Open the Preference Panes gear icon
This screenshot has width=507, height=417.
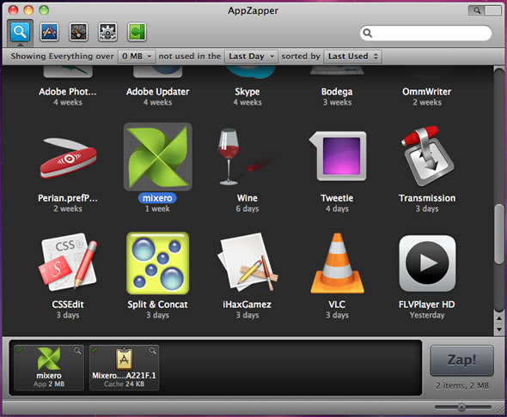[x=107, y=32]
